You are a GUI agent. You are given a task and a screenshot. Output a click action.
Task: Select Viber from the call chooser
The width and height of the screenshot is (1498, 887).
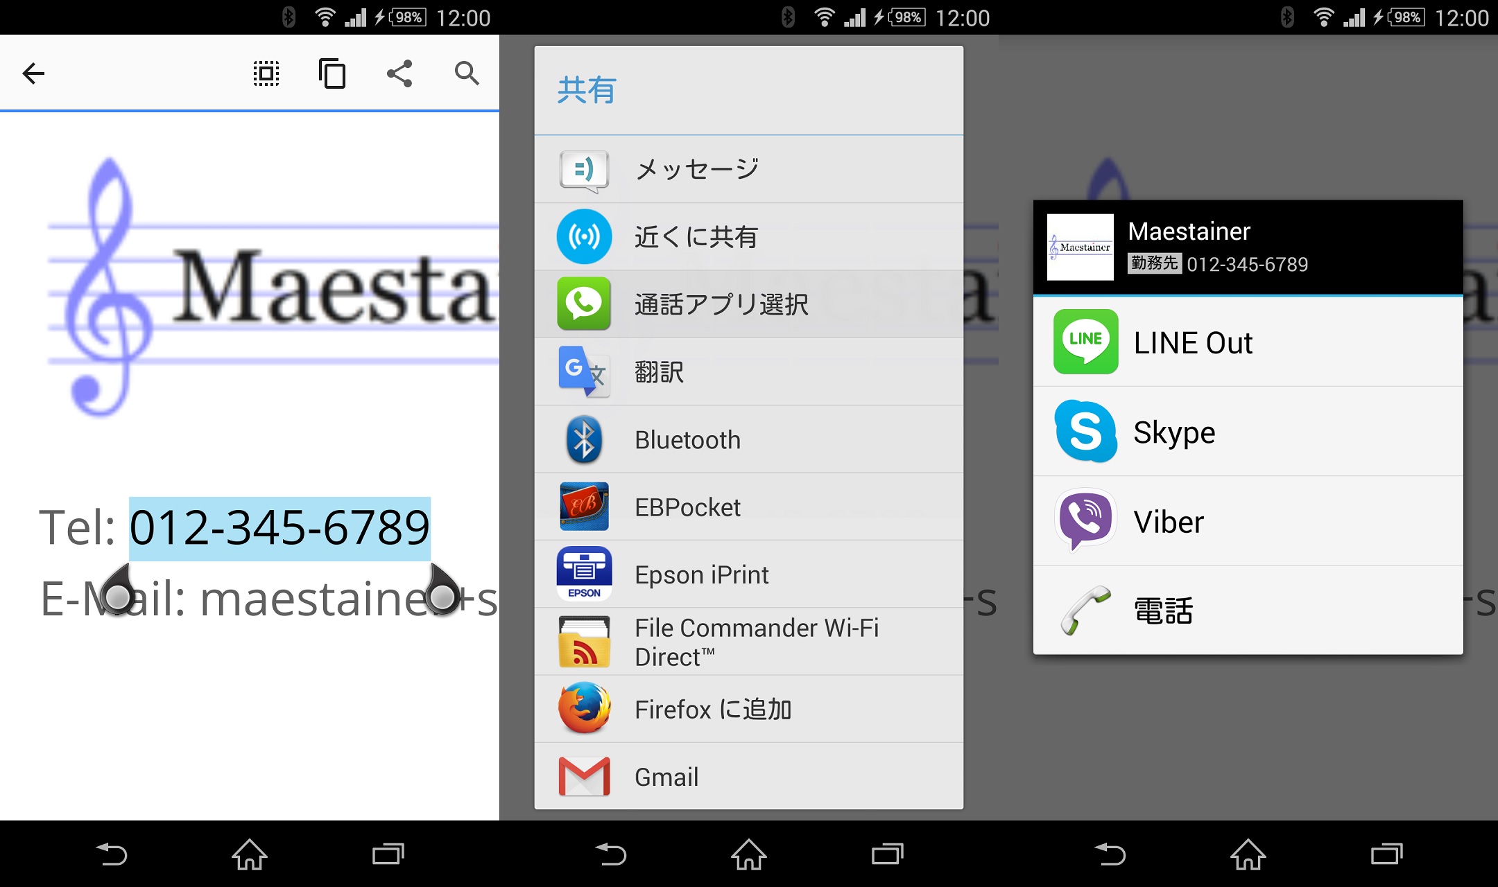pos(1085,520)
